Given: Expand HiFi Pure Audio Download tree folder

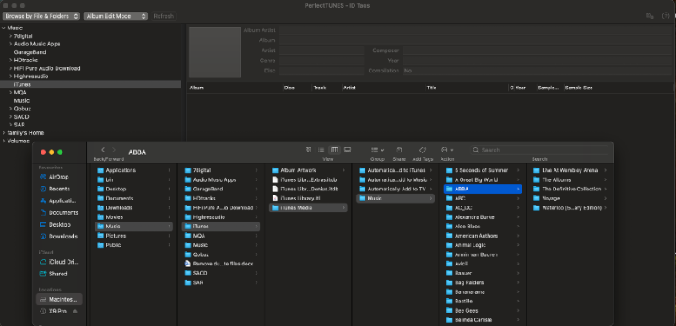Looking at the screenshot, I should 10,68.
